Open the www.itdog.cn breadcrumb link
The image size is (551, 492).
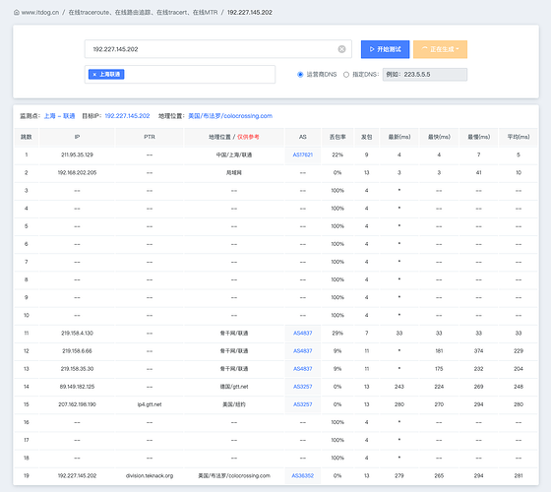click(x=40, y=12)
